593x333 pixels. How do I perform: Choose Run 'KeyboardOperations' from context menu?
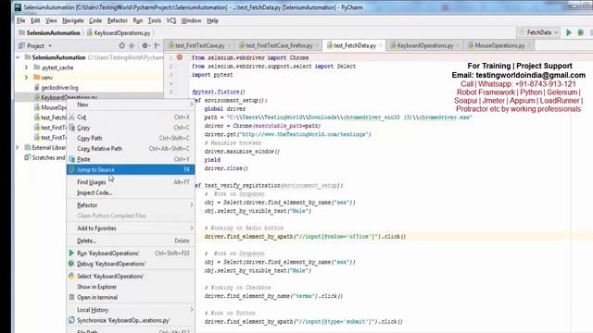click(131, 253)
